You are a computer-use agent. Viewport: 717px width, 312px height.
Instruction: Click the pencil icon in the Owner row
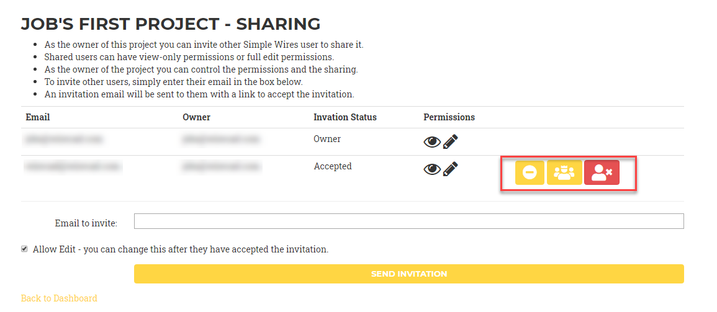451,141
